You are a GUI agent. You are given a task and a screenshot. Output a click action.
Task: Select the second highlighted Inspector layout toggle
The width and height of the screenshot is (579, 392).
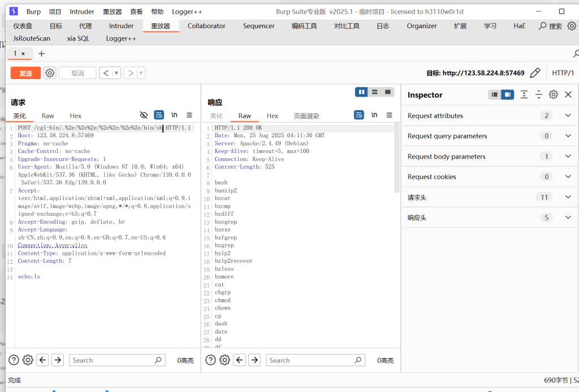coord(508,95)
